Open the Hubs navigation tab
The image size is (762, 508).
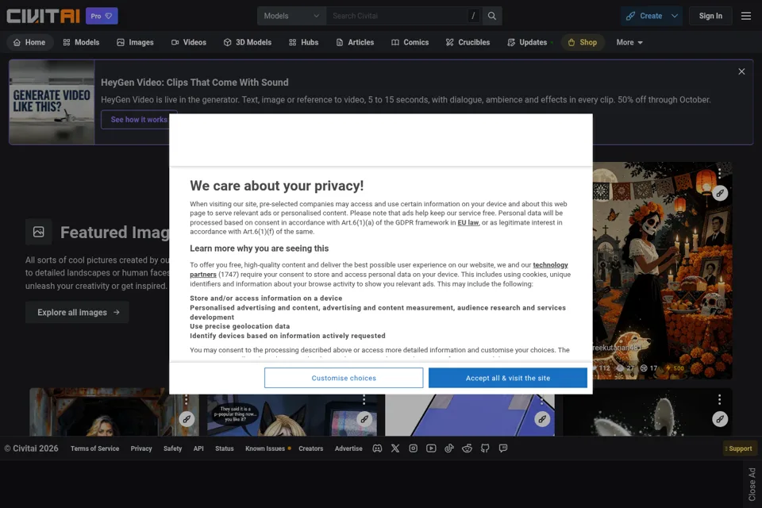click(303, 42)
